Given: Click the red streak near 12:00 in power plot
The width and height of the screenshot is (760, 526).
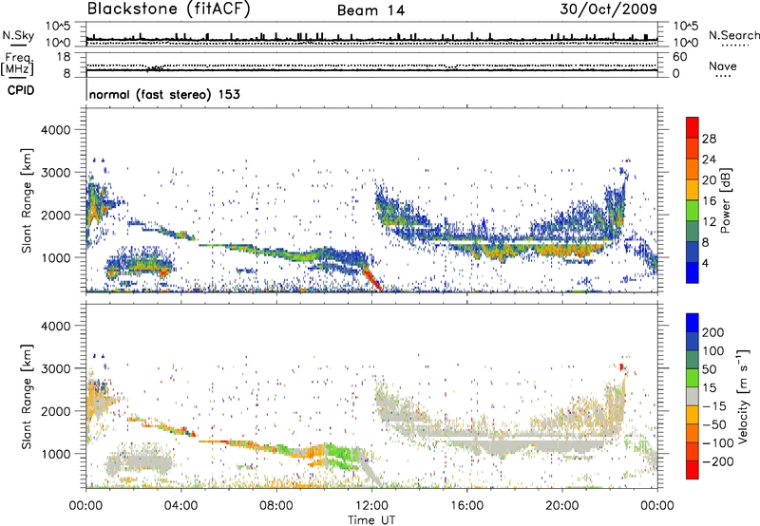Looking at the screenshot, I should tap(372, 279).
